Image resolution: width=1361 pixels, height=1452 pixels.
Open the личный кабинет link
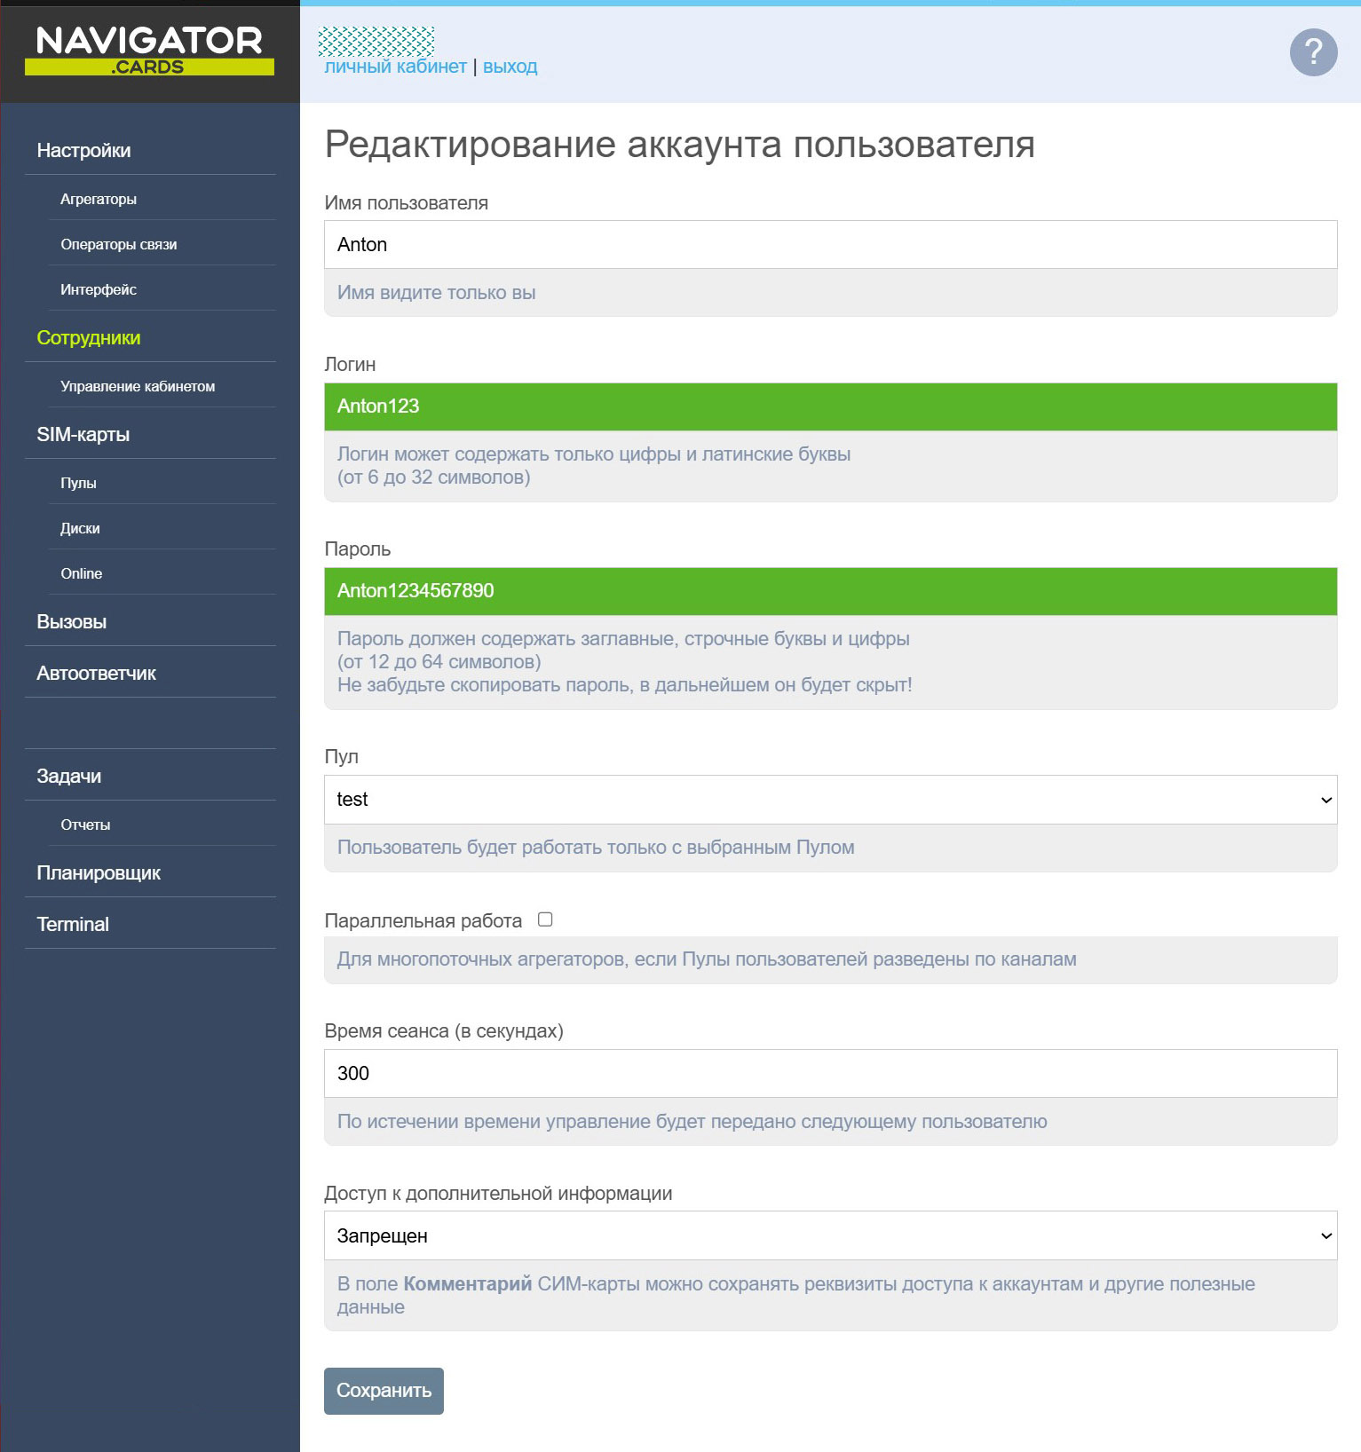395,67
